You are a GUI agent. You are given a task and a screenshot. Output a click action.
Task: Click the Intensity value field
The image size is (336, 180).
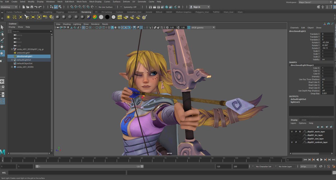[327, 77]
